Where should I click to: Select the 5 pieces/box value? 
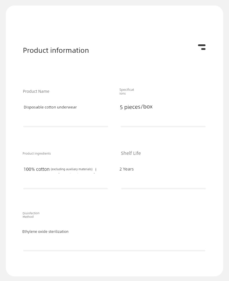click(x=136, y=107)
